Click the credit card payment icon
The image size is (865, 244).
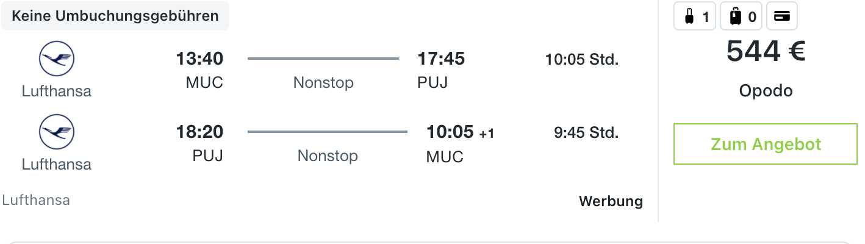pyautogui.click(x=781, y=17)
